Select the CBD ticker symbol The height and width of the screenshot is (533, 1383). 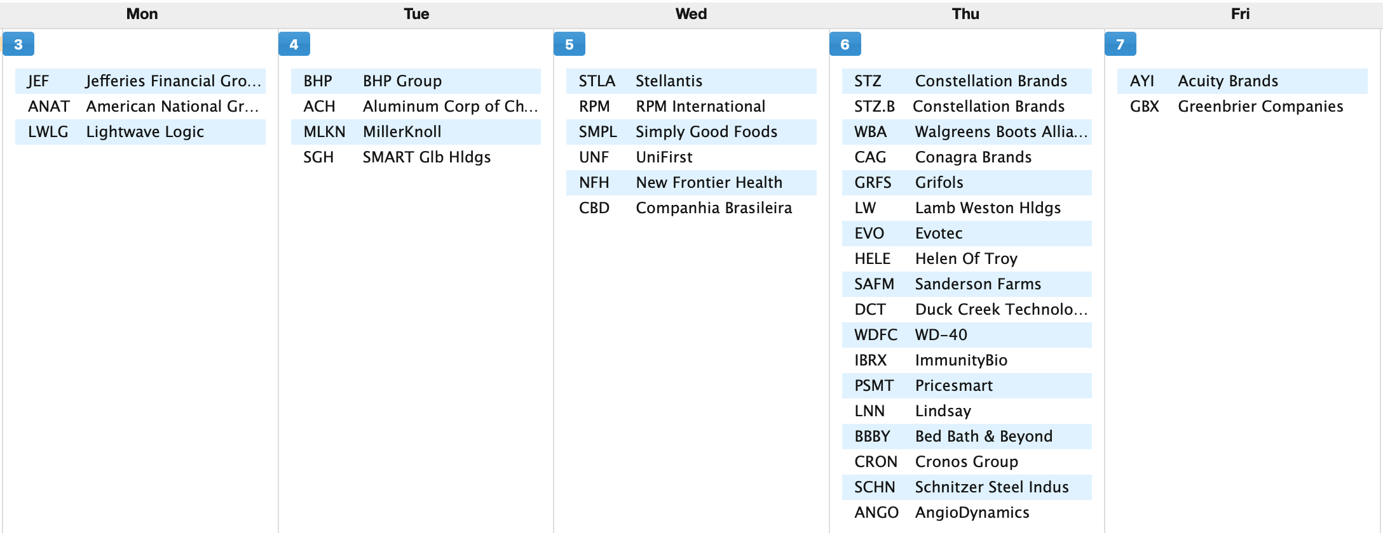tap(594, 208)
